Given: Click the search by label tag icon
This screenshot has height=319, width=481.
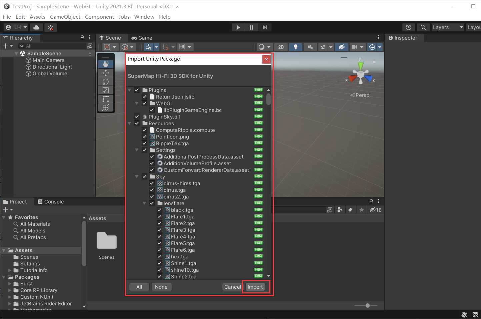Looking at the screenshot, I should (x=350, y=210).
